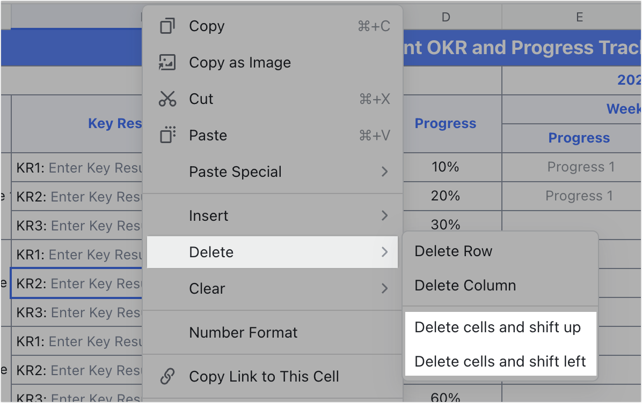Screen dimensions: 642x403
Task: Click the Copy icon
Action: point(167,26)
